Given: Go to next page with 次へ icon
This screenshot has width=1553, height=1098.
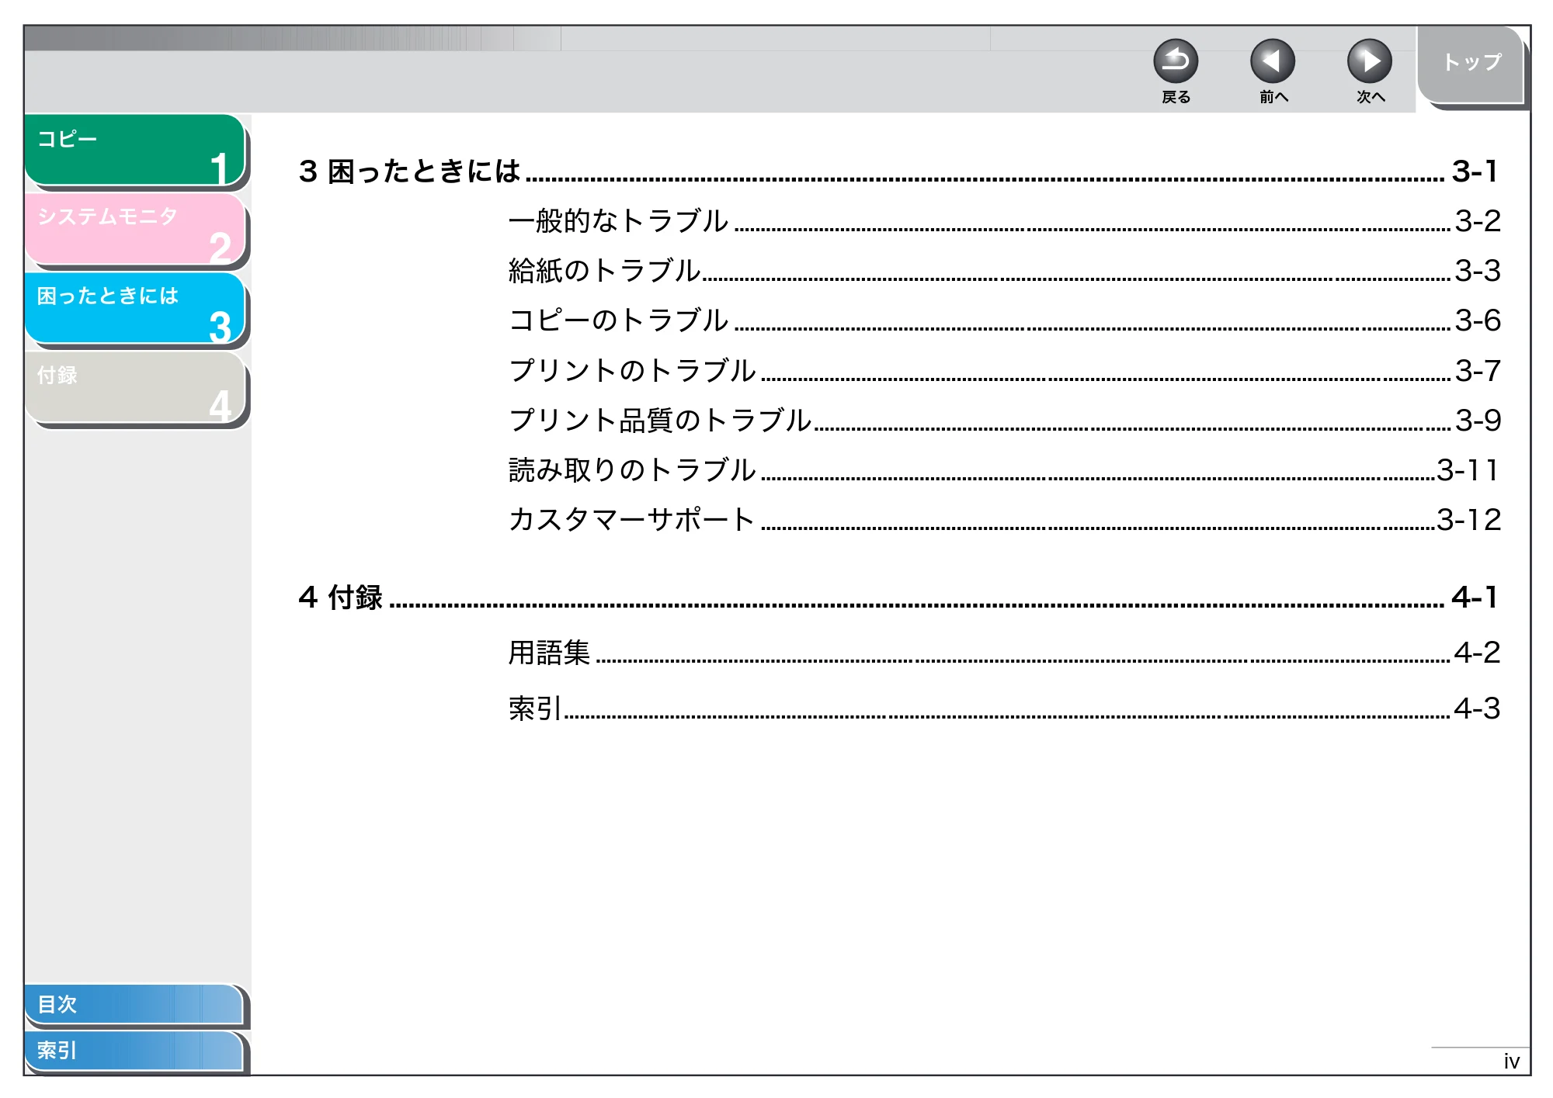Looking at the screenshot, I should click(1369, 61).
